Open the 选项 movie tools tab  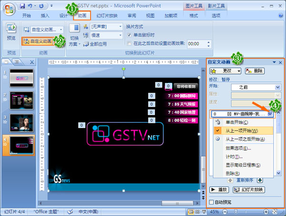click(x=216, y=16)
